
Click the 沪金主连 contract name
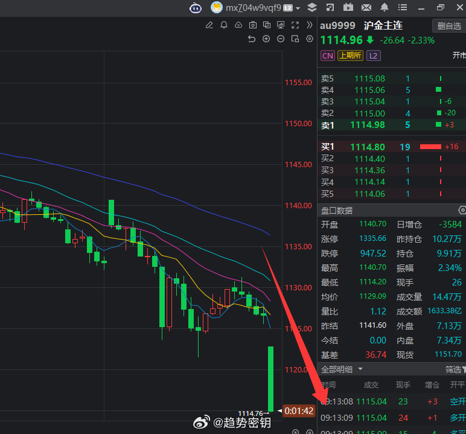point(383,25)
